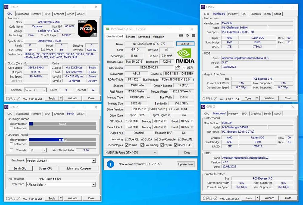Click the CPU Multi Thread This Processor bar 4646.2
This screenshot has height=205, width=303.
[63, 140]
